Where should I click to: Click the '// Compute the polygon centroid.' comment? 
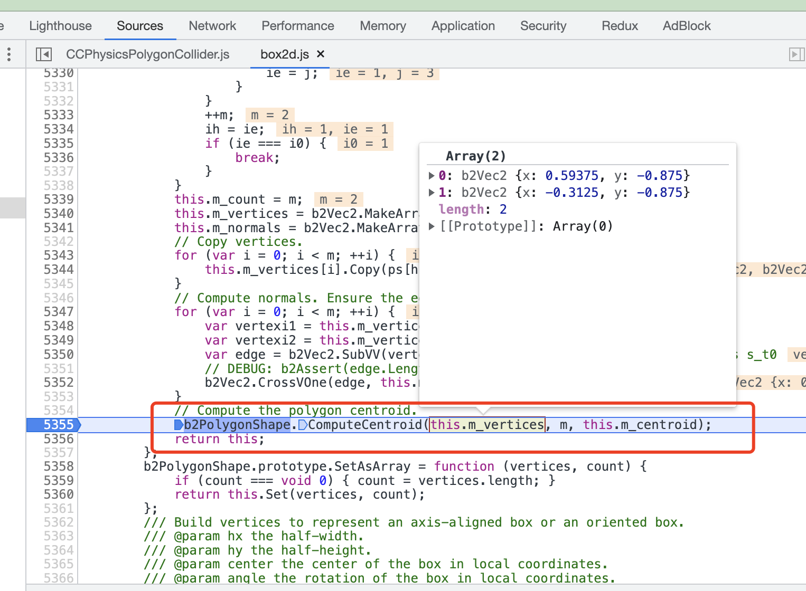[x=296, y=411]
